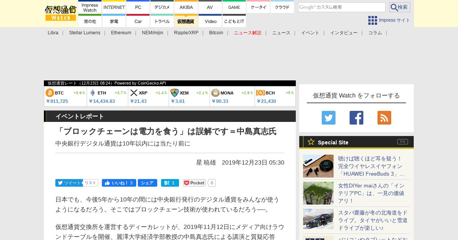The height and width of the screenshot is (240, 458).
Task: Open the Impress サイト grid icon
Action: tap(373, 20)
